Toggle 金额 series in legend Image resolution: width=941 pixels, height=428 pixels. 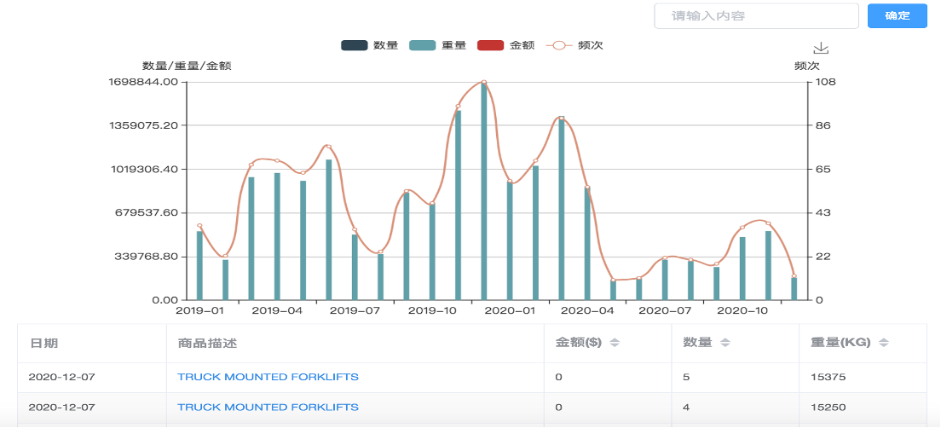tap(505, 45)
